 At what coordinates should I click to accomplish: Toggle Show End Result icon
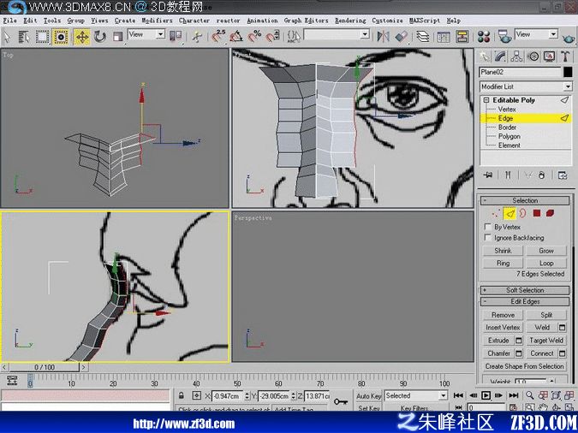pyautogui.click(x=508, y=175)
